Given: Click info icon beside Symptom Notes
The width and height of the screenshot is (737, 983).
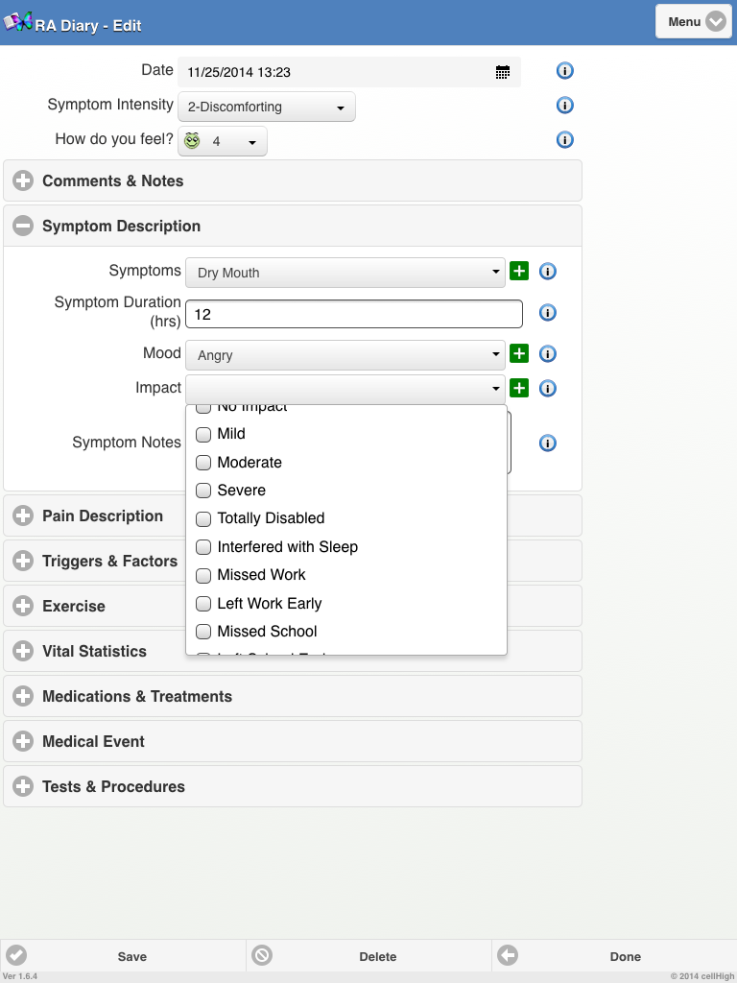Looking at the screenshot, I should [548, 444].
